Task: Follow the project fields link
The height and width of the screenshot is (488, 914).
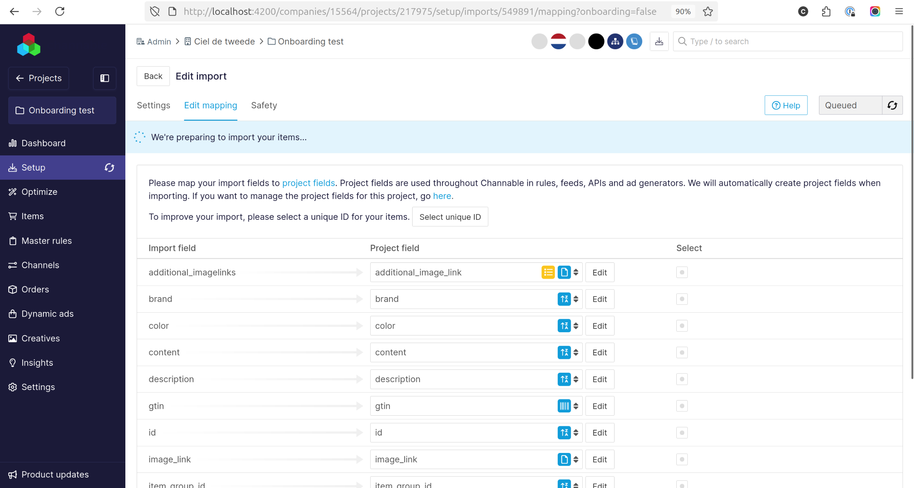Action: (x=308, y=183)
